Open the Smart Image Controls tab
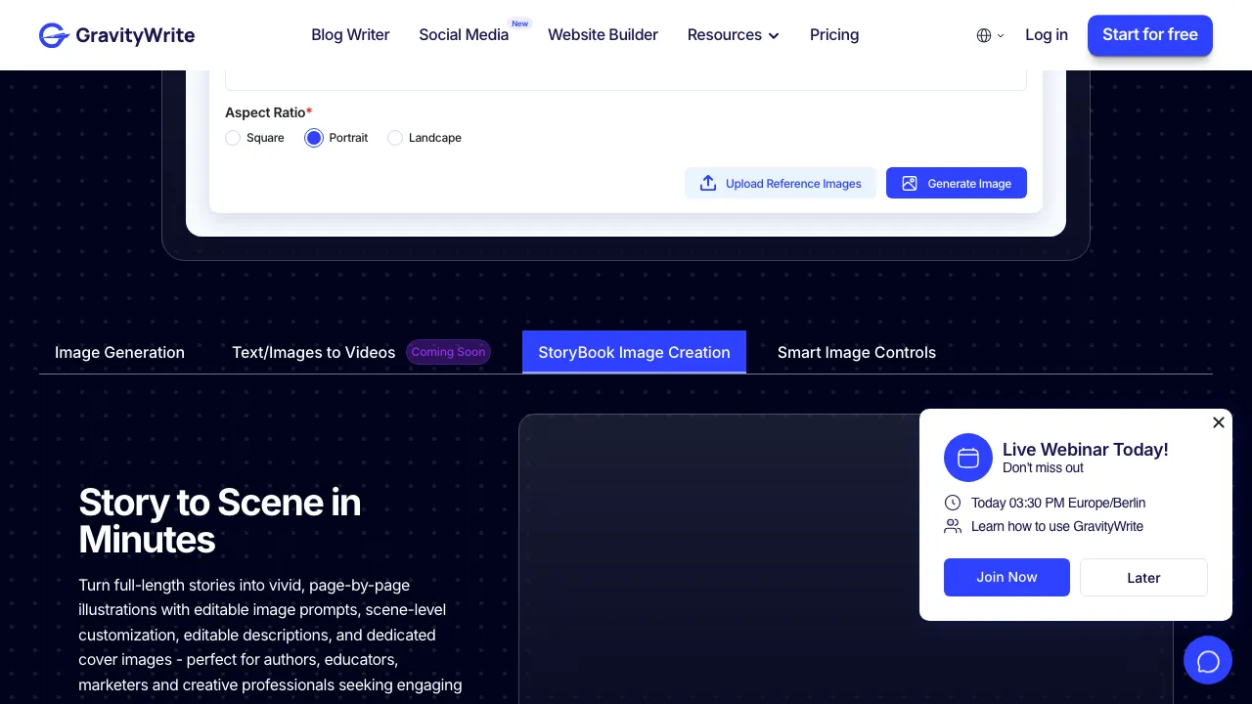Viewport: 1252px width, 704px height. pyautogui.click(x=856, y=352)
